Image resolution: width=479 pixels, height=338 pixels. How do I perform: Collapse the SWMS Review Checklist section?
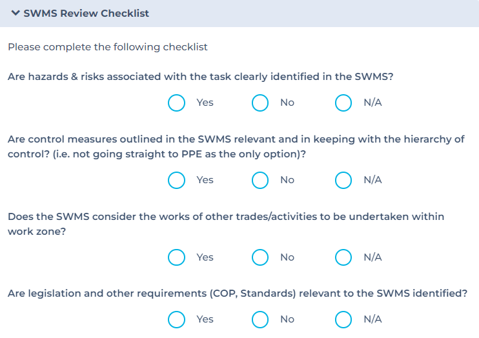coord(15,13)
